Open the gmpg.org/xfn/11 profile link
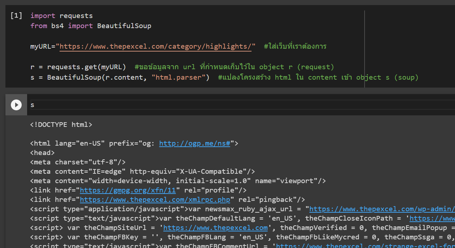This screenshot has width=455, height=248. pos(128,190)
